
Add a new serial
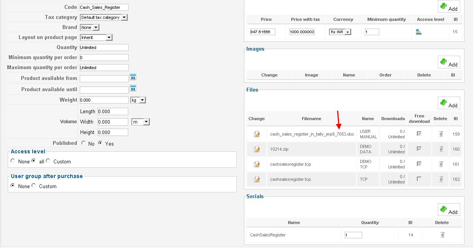(449, 210)
